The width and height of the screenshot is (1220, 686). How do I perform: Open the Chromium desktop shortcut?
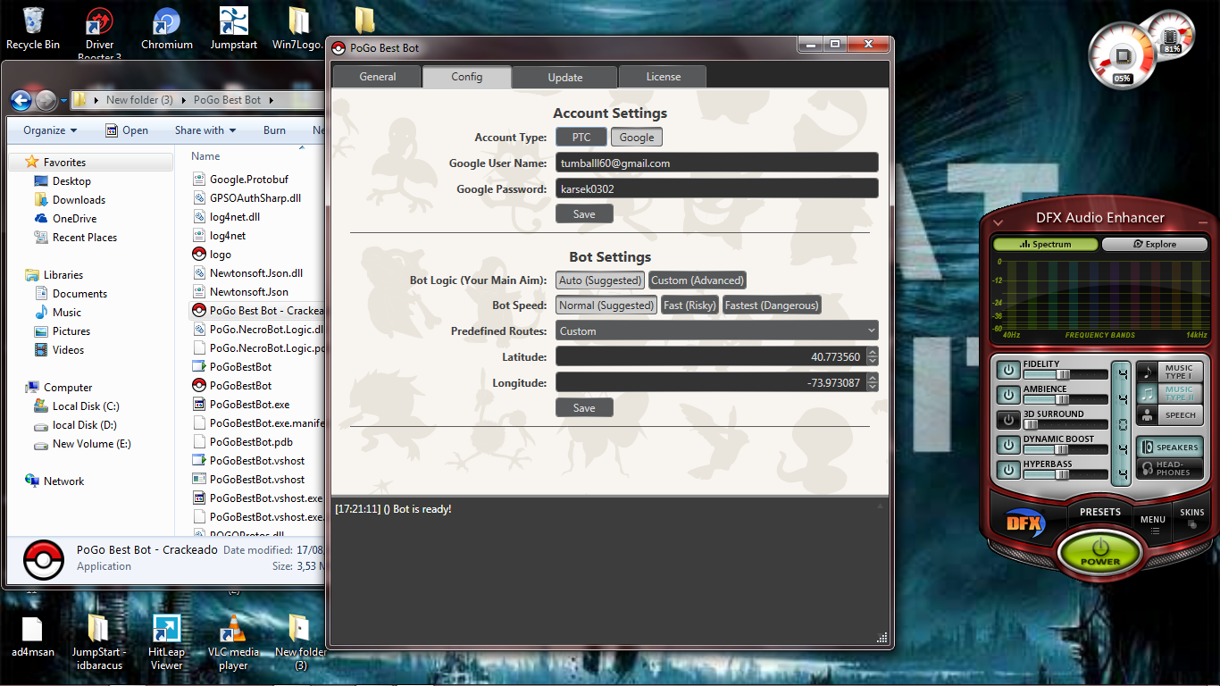[x=166, y=29]
